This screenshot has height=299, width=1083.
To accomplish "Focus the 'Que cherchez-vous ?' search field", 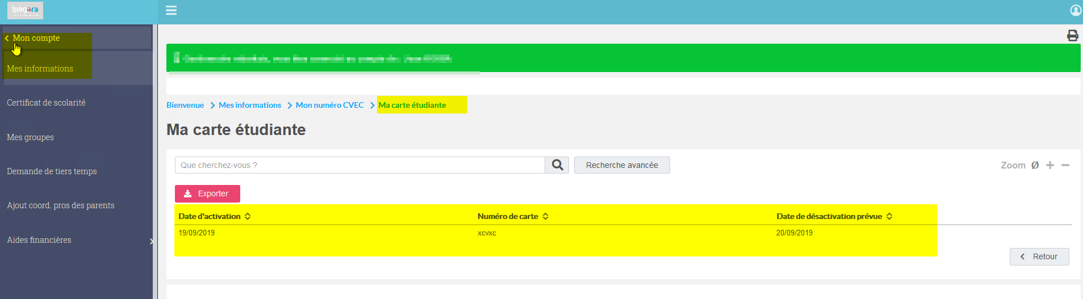I will pos(360,165).
